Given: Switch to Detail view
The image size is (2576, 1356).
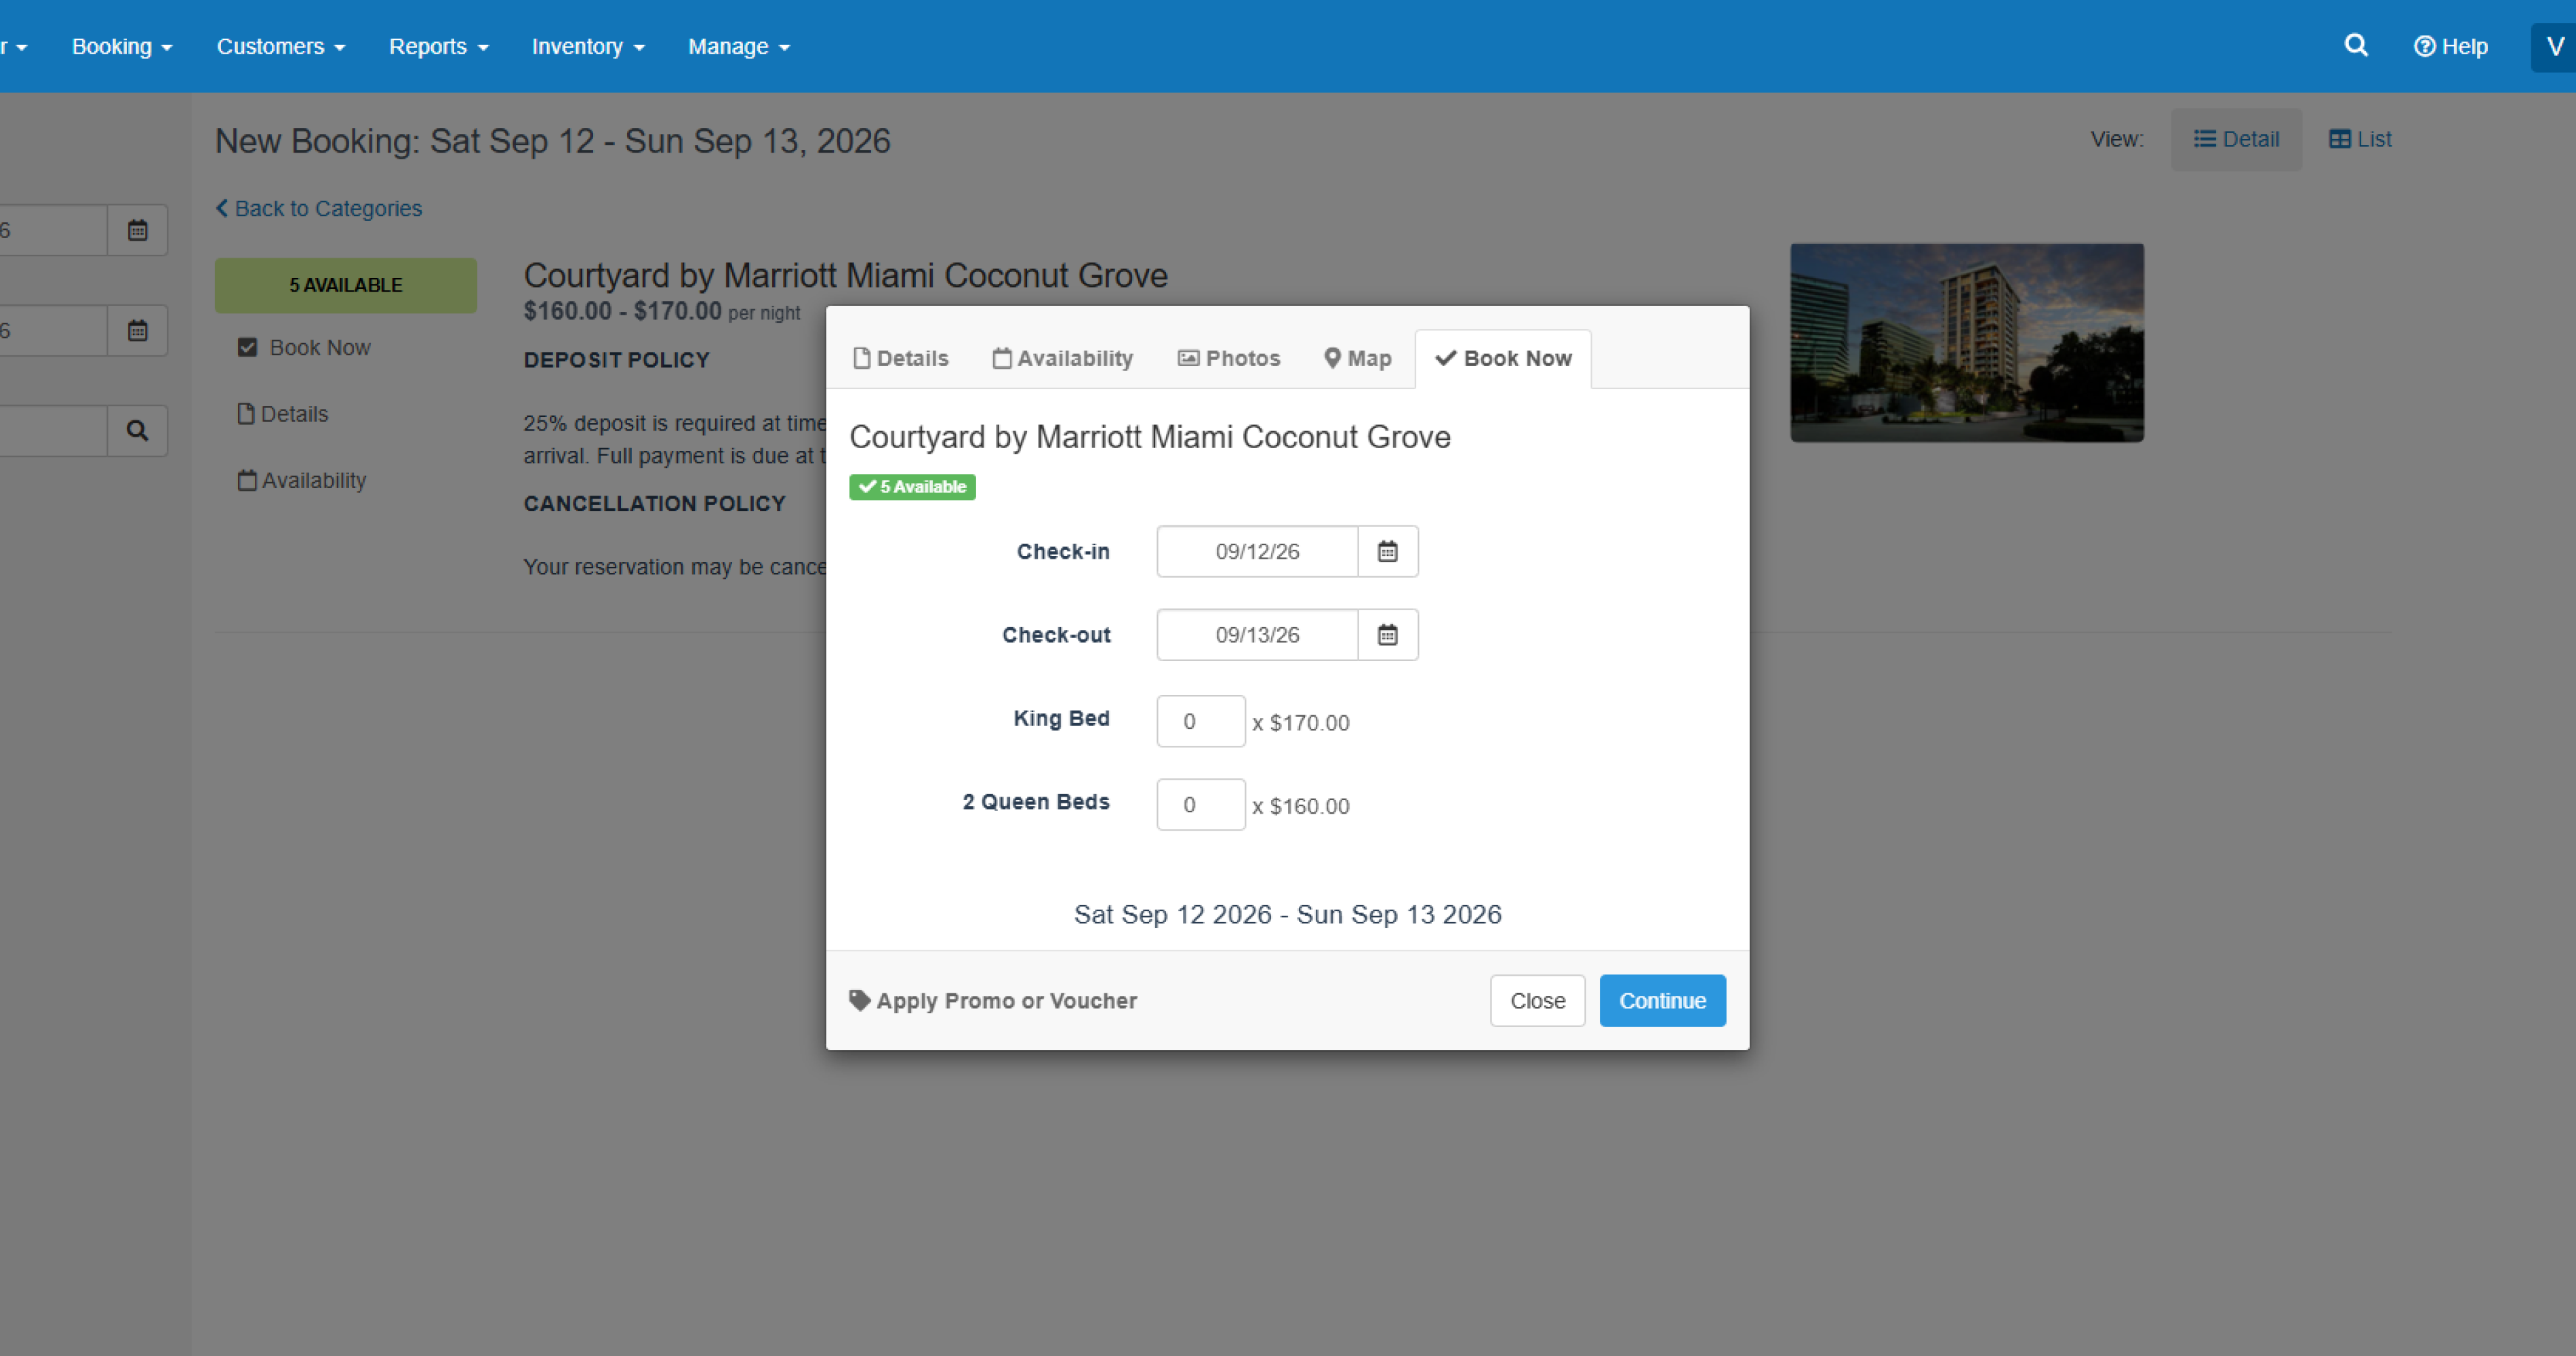Looking at the screenshot, I should click(2236, 139).
